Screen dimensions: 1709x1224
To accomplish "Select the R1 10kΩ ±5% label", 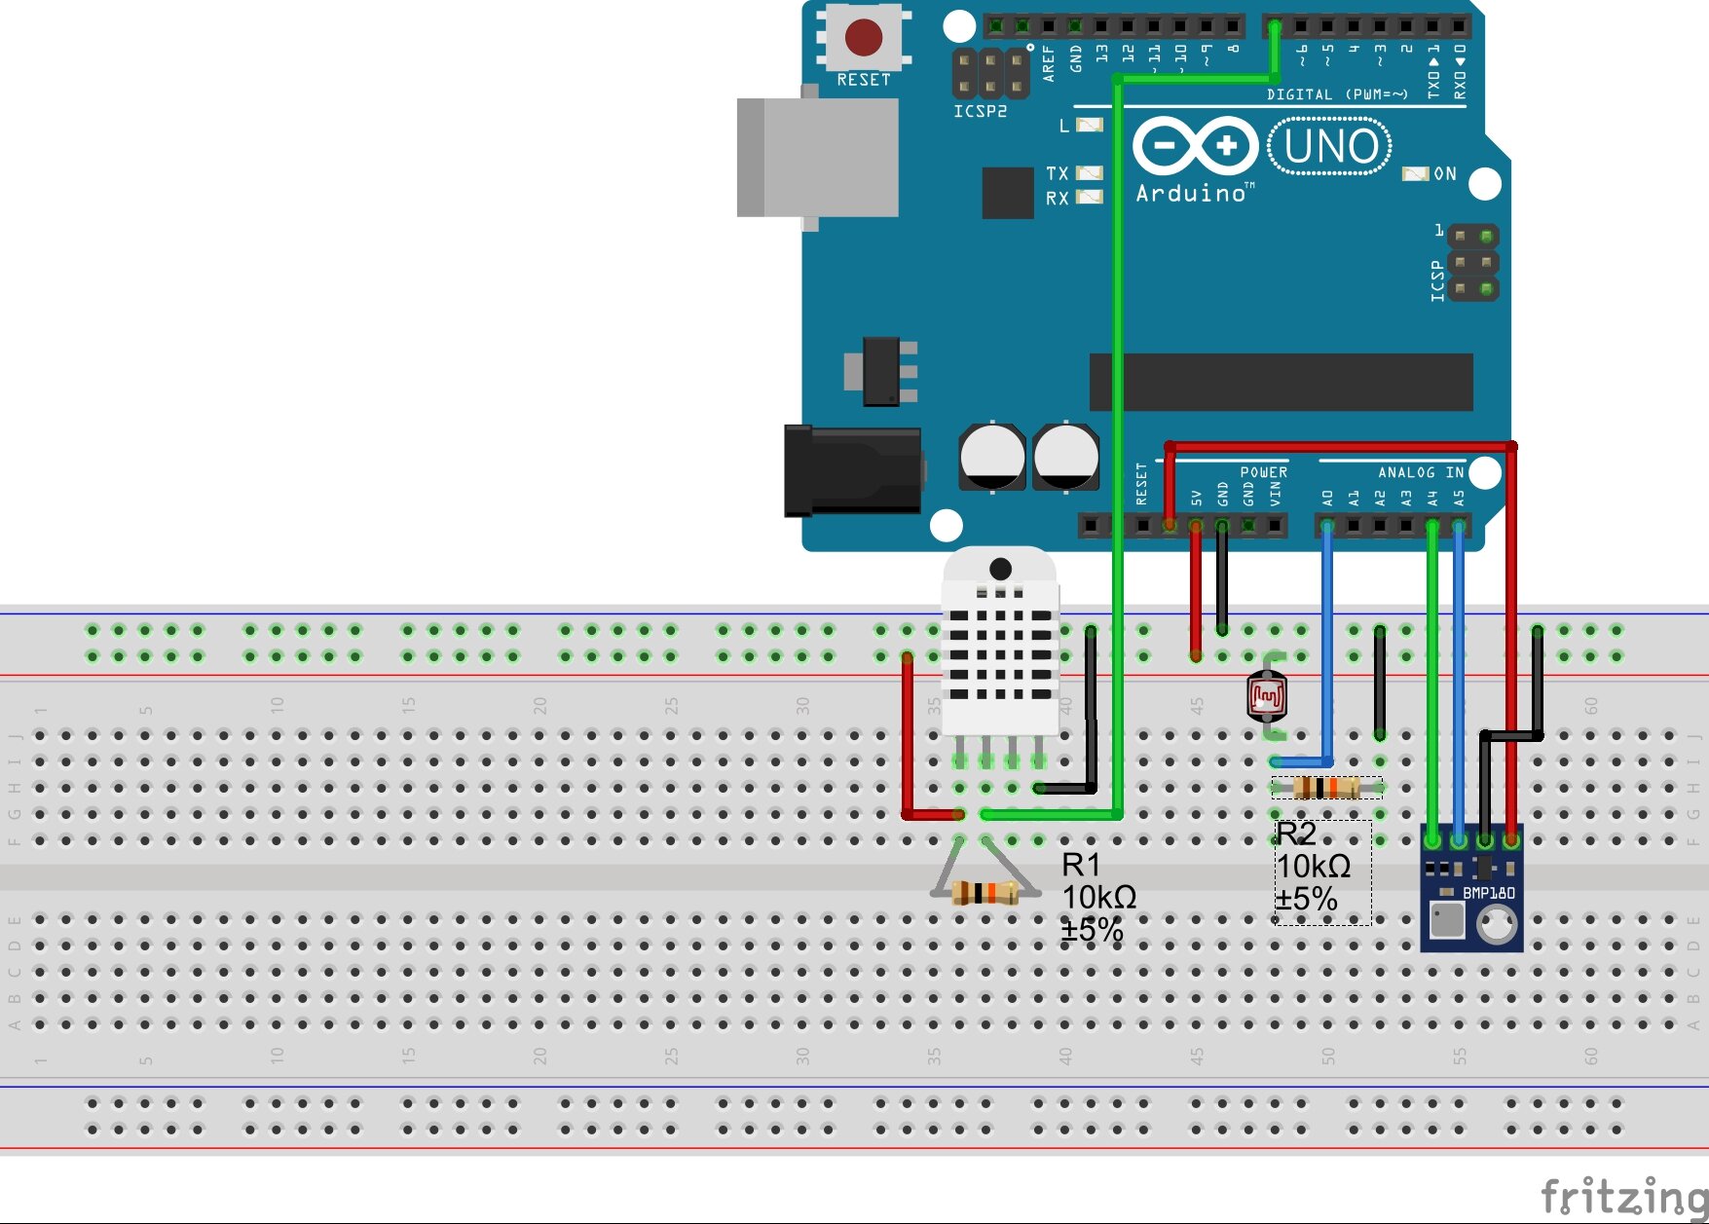I will click(1098, 897).
